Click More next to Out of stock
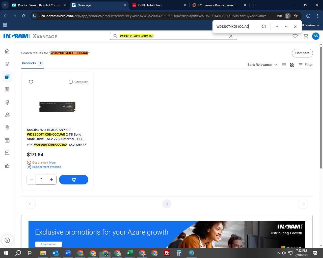Viewport: 323px width, 258px height. coord(52,163)
